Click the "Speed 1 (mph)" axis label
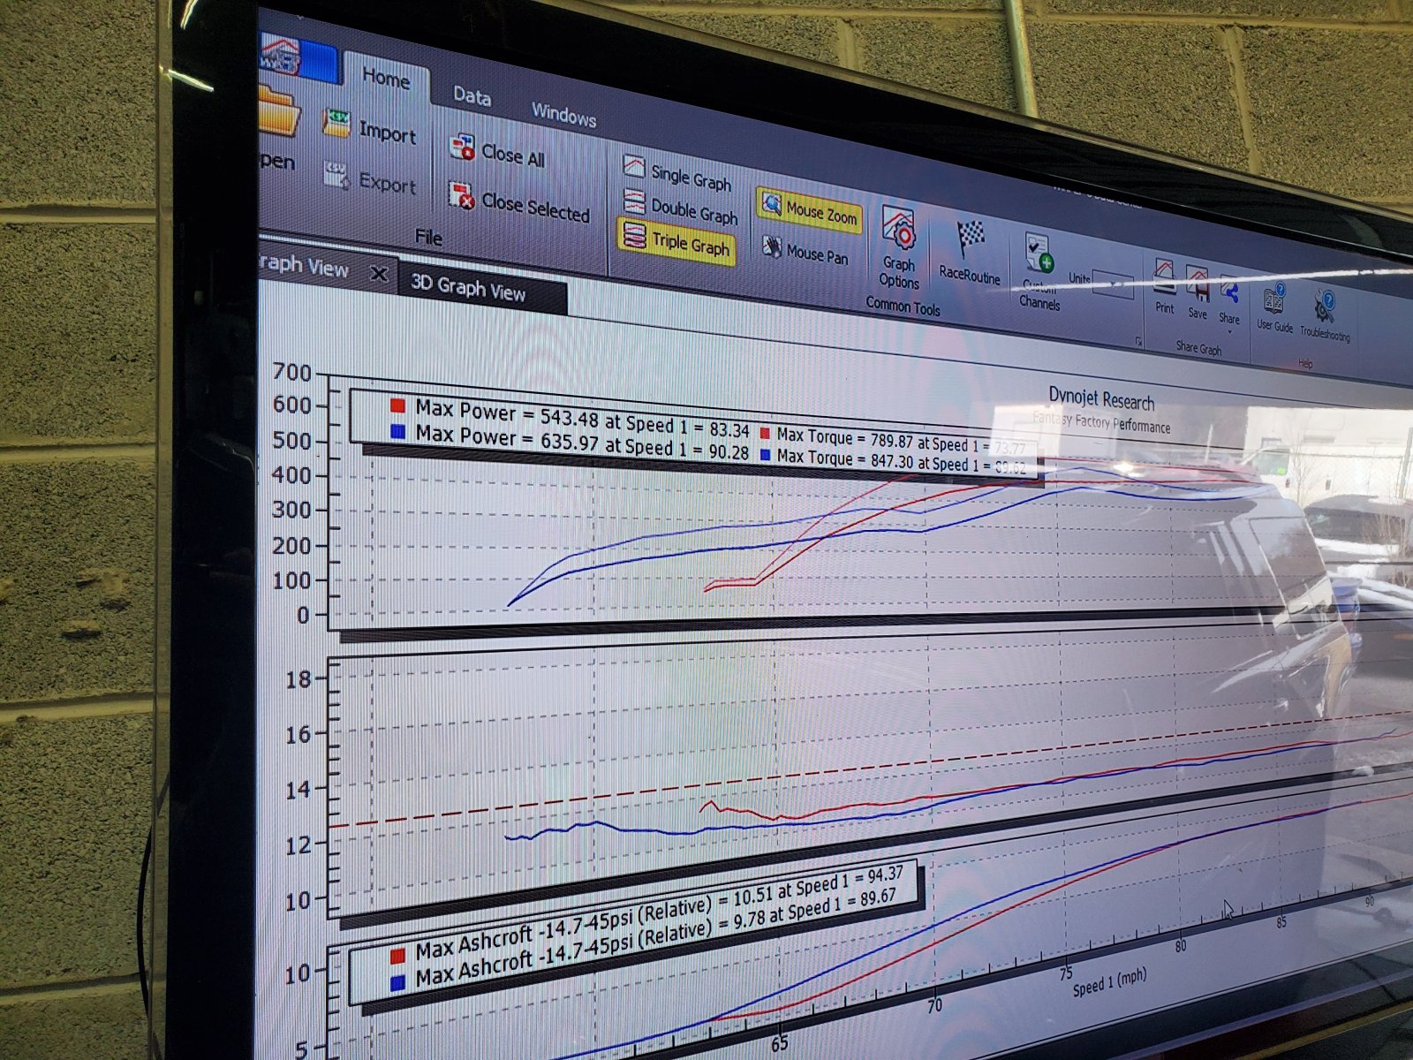Viewport: 1413px width, 1060px height. pos(1109,981)
